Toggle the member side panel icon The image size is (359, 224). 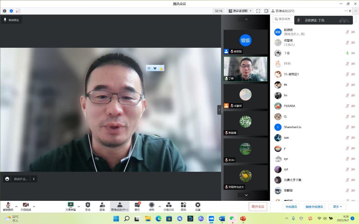(266, 11)
